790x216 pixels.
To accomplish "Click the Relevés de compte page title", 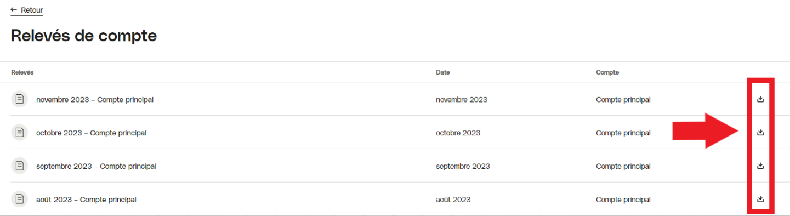I will click(x=84, y=36).
